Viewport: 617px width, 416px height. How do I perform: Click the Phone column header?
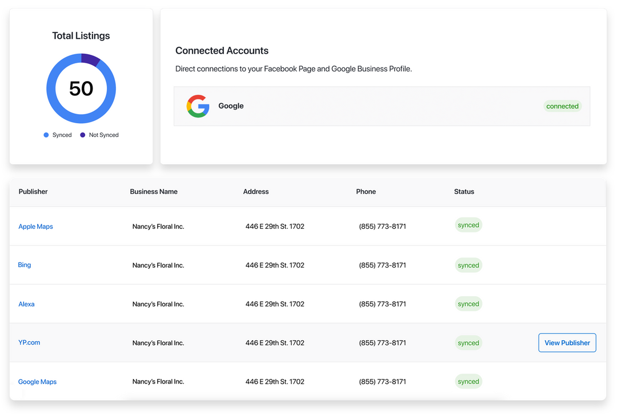[366, 192]
